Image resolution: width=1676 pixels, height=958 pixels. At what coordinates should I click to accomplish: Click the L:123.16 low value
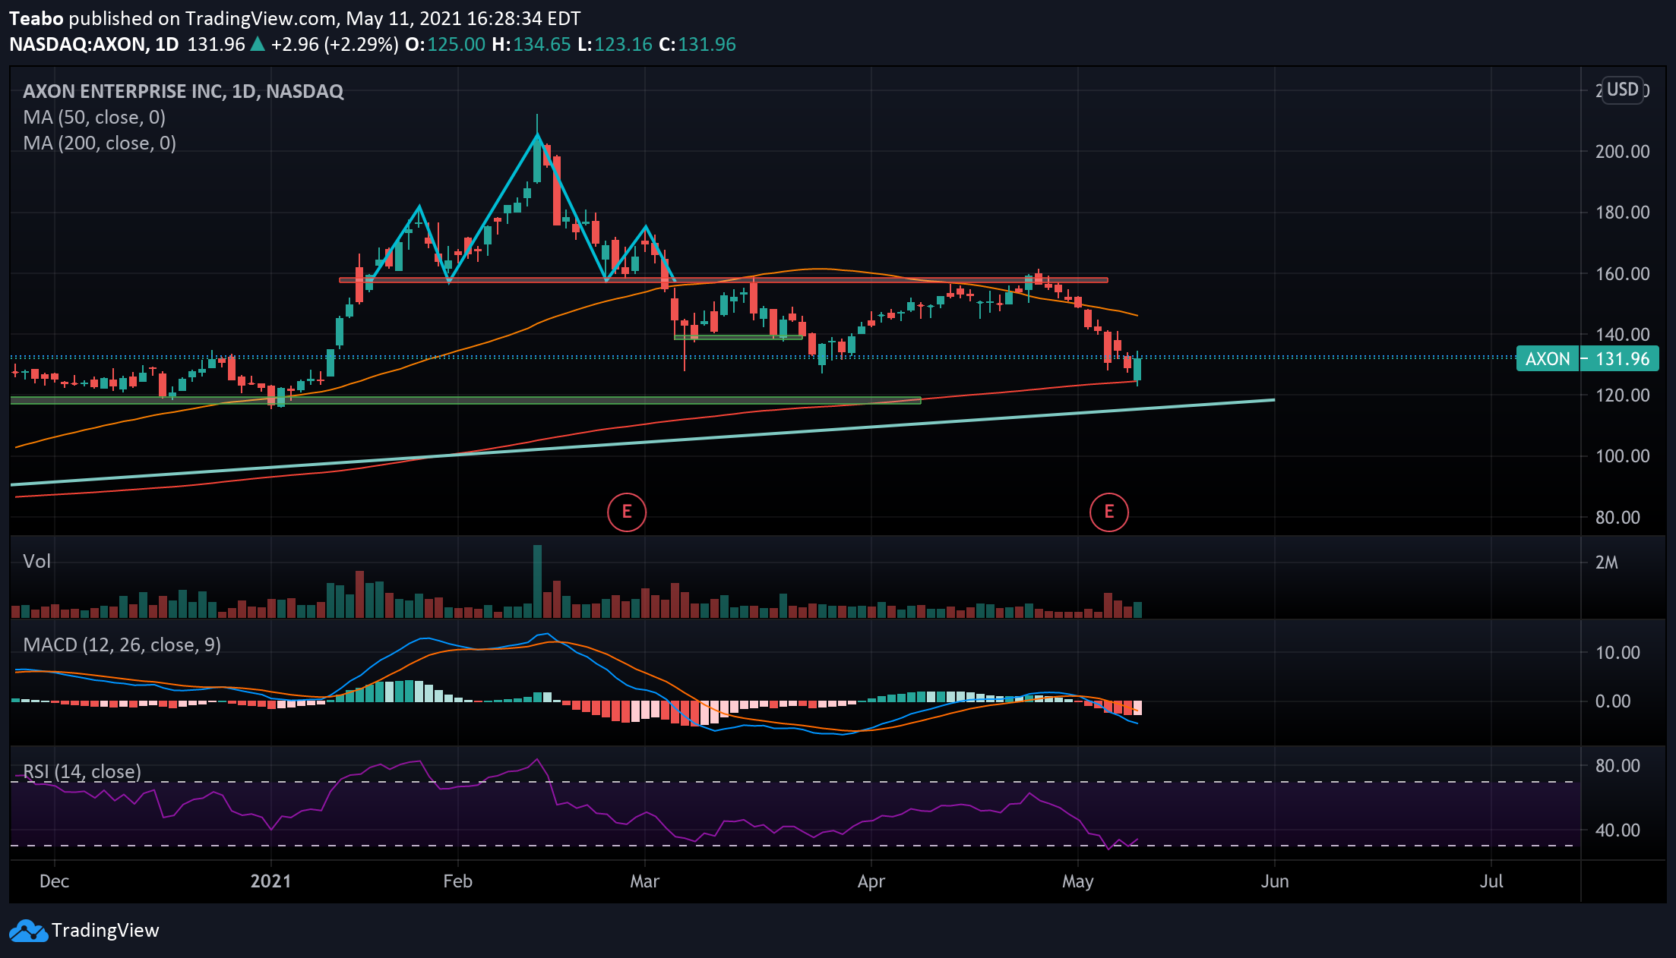(x=615, y=45)
